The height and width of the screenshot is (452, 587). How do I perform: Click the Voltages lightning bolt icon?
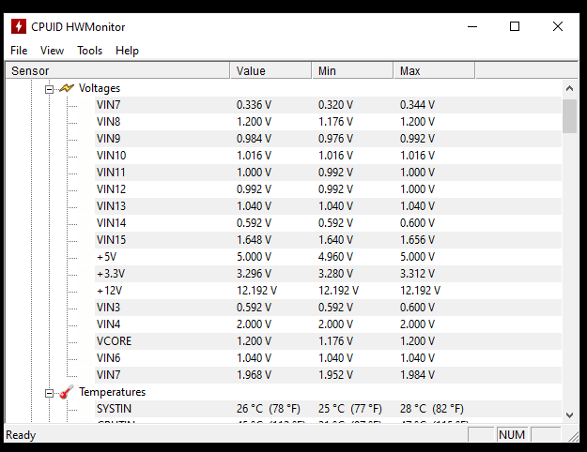point(67,88)
